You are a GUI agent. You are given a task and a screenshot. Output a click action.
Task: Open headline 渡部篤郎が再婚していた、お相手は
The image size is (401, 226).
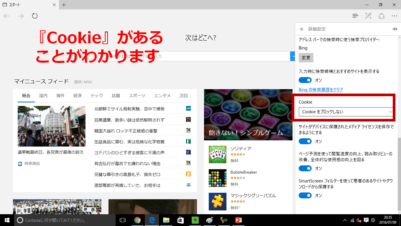127,185
